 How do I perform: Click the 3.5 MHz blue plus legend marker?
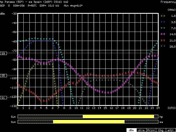pos(163,22)
